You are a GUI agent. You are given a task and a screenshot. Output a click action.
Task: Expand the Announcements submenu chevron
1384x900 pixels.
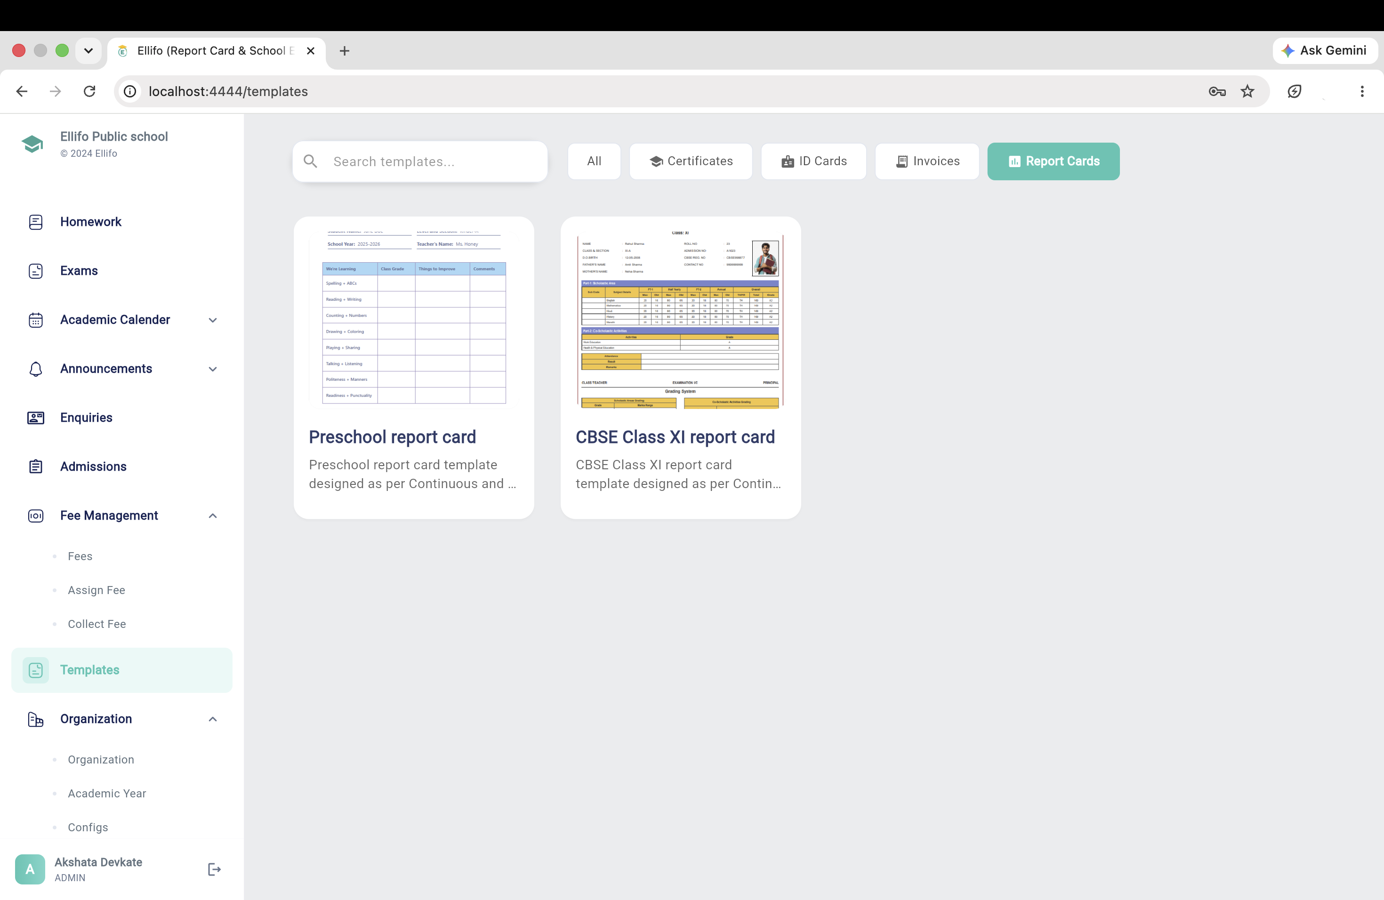[x=213, y=369]
